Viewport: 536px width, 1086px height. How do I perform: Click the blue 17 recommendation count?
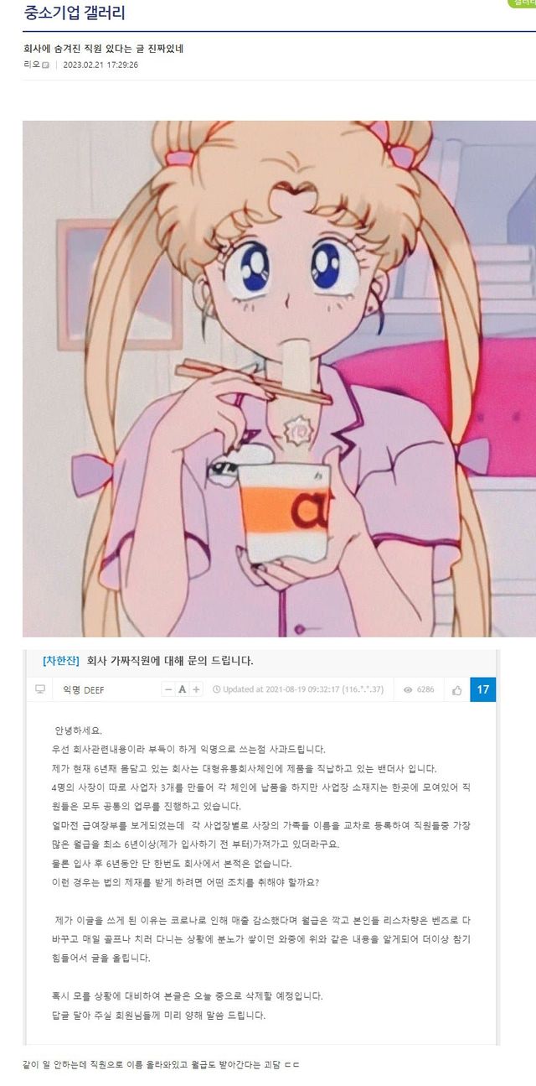[482, 689]
